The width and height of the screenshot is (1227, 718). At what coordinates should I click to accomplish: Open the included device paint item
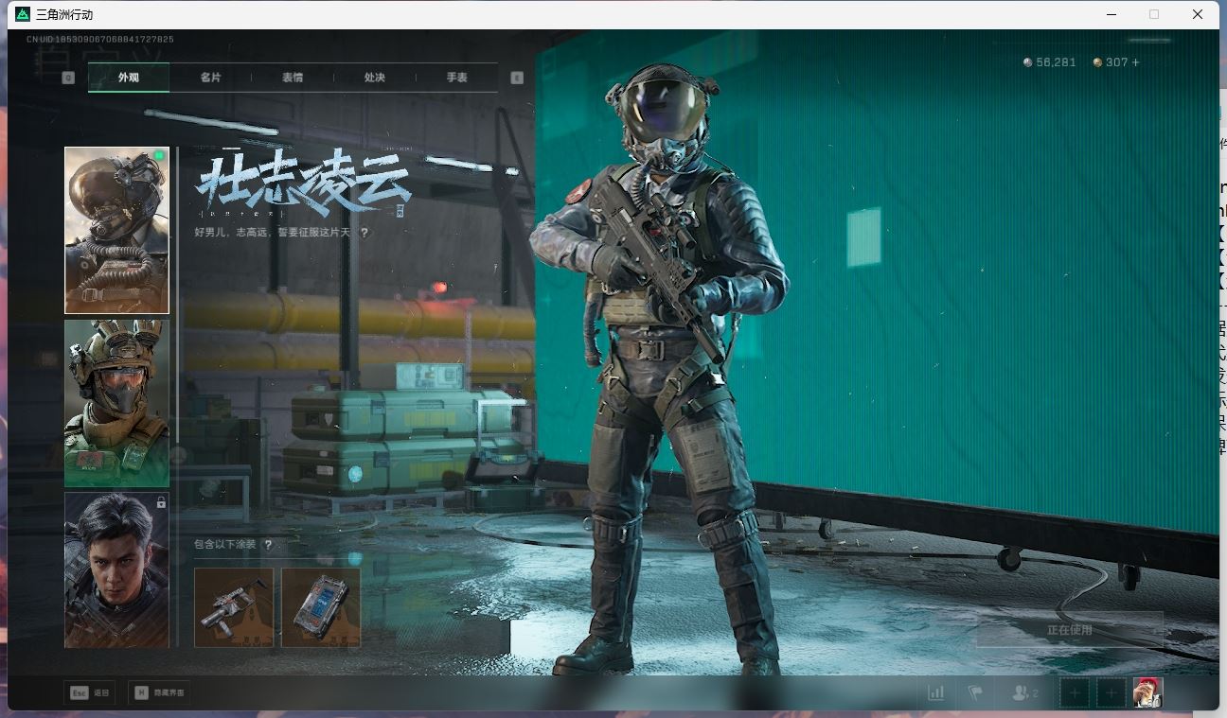coord(321,607)
